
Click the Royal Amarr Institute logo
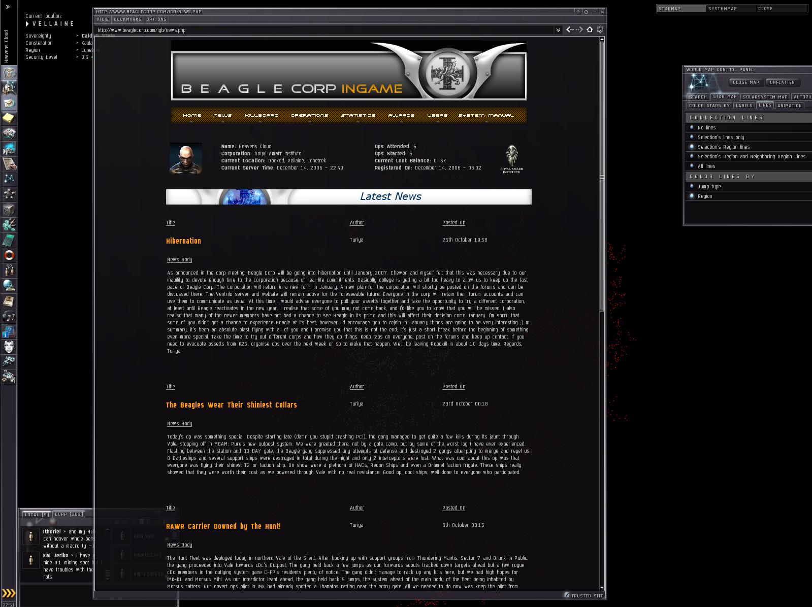pyautogui.click(x=511, y=159)
